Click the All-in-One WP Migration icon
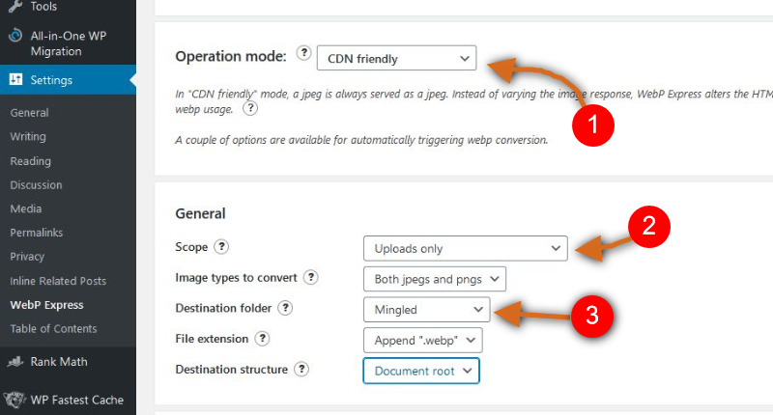The image size is (773, 415). (15, 36)
